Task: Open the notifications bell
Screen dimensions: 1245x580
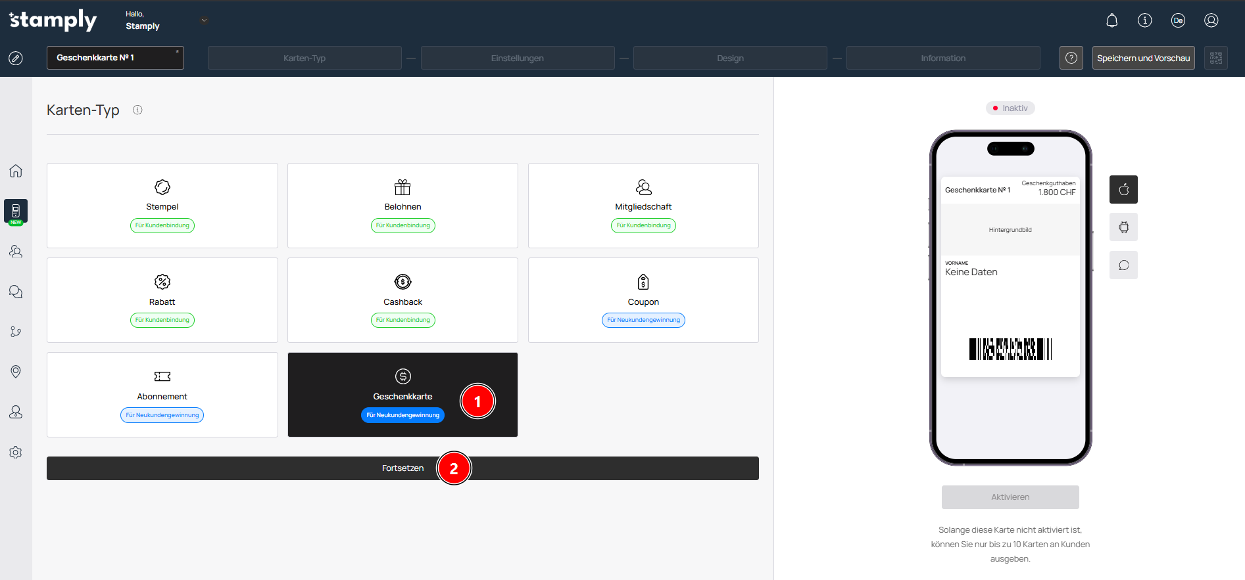Action: pos(1111,20)
